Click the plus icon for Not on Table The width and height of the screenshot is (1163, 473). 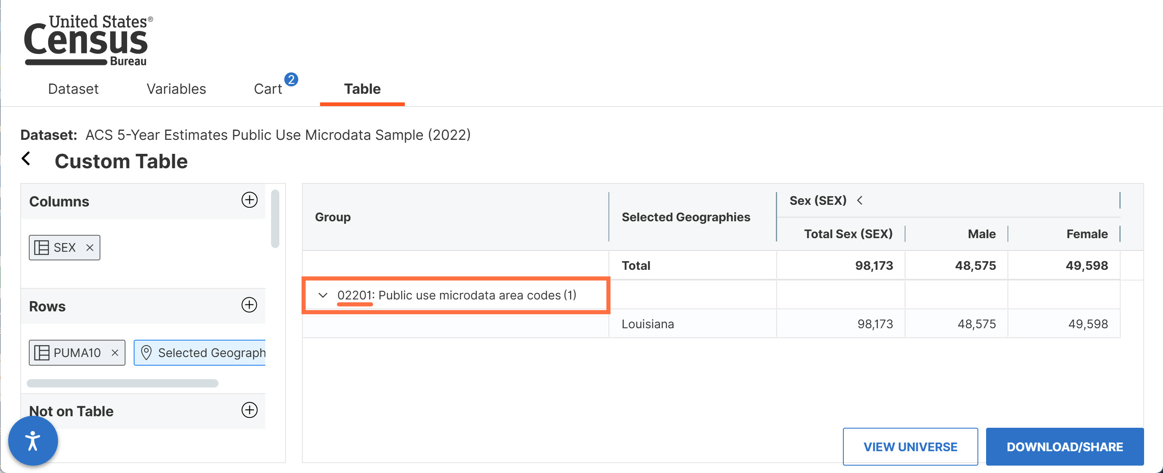(x=249, y=410)
